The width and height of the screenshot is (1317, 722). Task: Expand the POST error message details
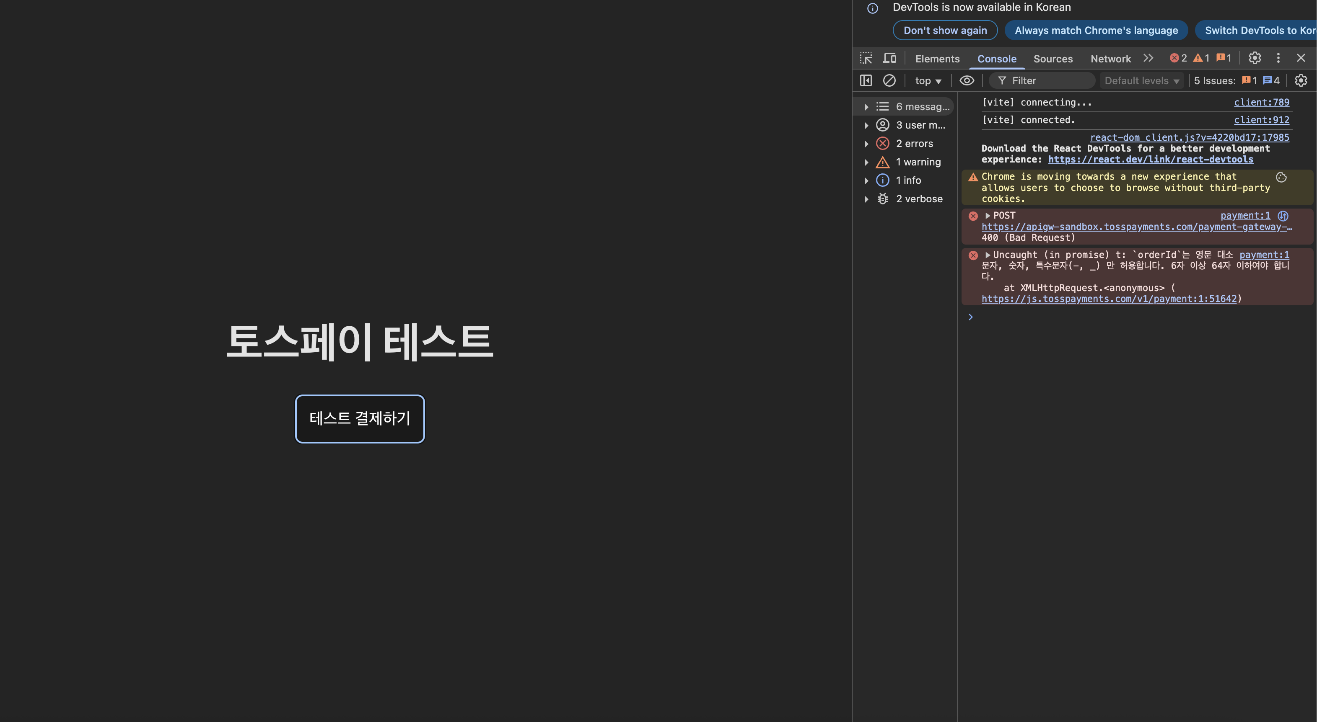(988, 216)
